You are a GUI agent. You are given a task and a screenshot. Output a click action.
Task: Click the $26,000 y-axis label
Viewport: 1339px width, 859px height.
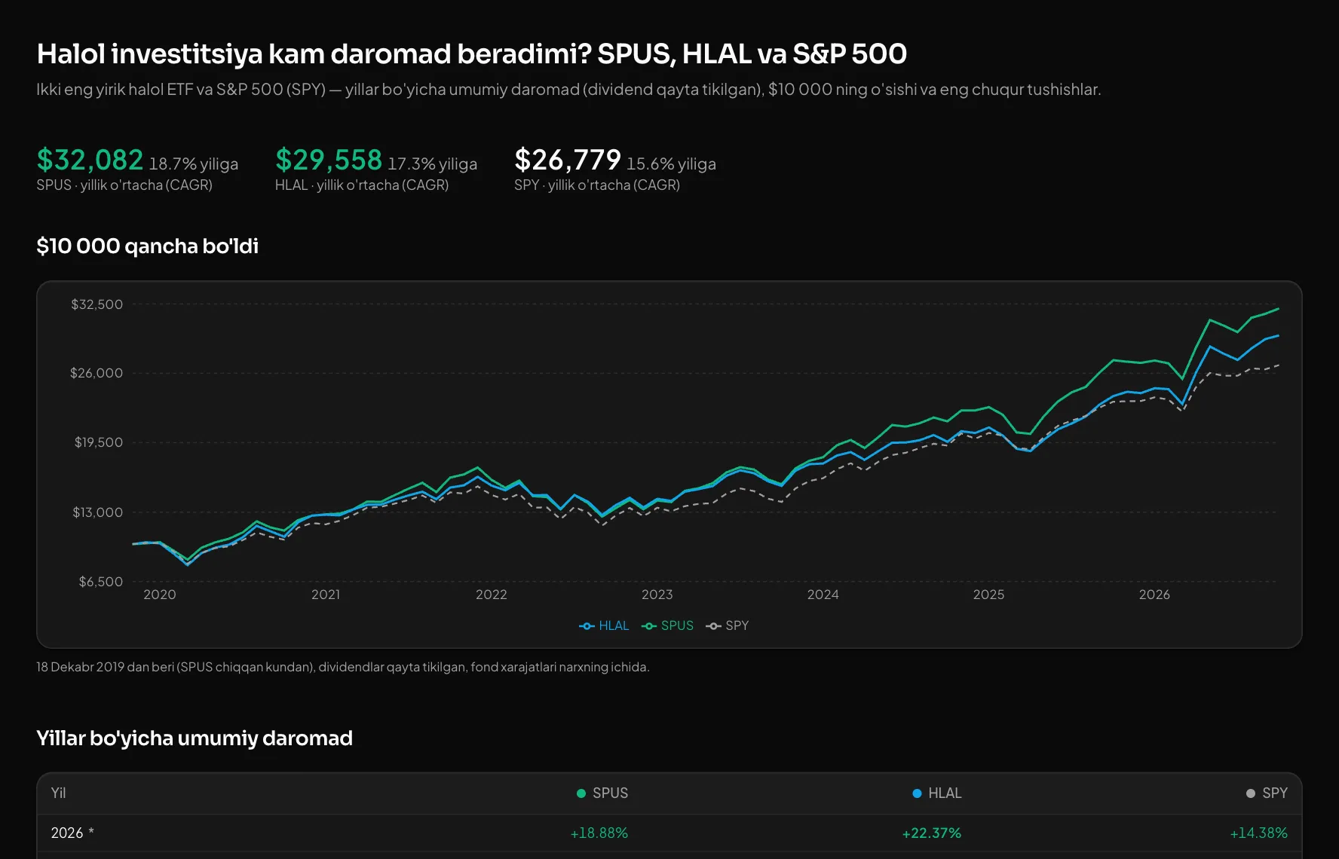(x=97, y=373)
